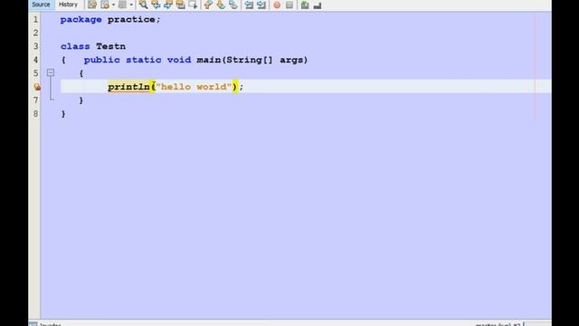This screenshot has width=579, height=326.
Task: Toggle Bookmark on the current line
Action: coord(233,5)
